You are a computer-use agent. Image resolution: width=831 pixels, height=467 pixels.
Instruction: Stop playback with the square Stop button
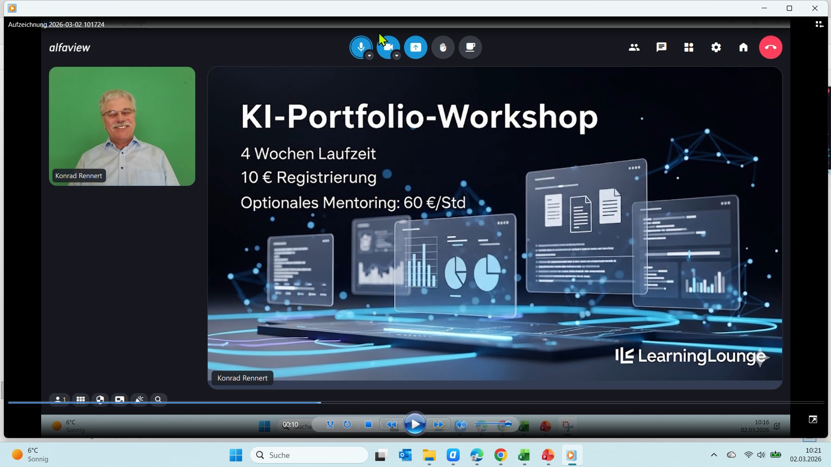click(368, 425)
